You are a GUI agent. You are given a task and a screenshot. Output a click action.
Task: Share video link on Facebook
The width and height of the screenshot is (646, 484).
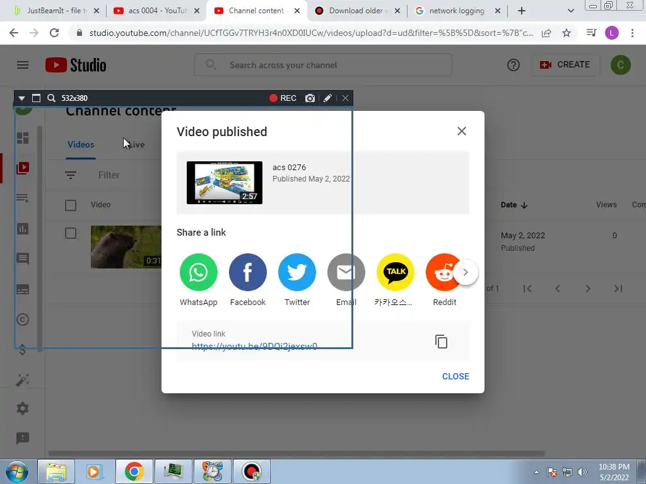[x=247, y=272]
